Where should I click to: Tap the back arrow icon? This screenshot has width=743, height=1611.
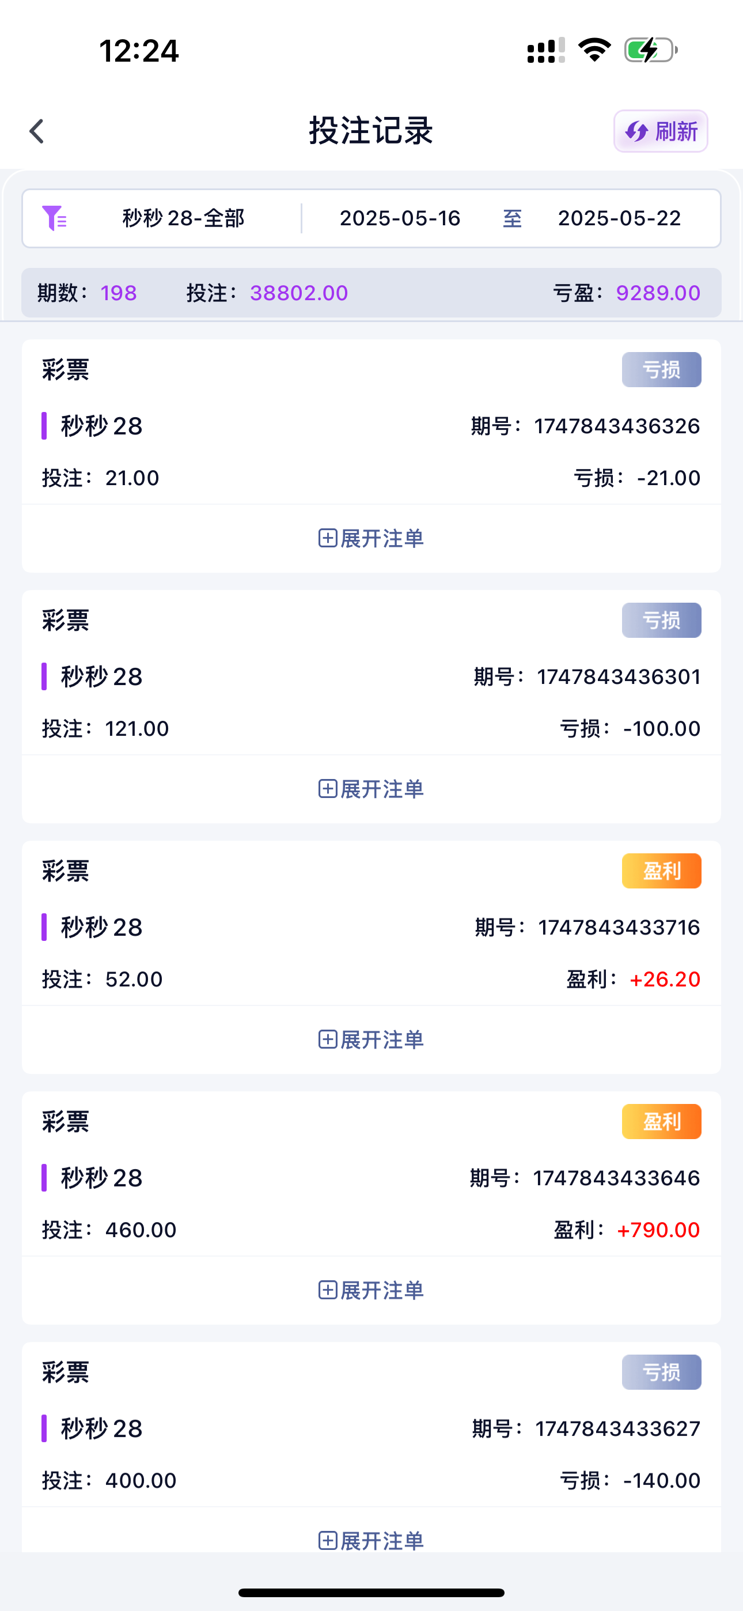[x=37, y=131]
